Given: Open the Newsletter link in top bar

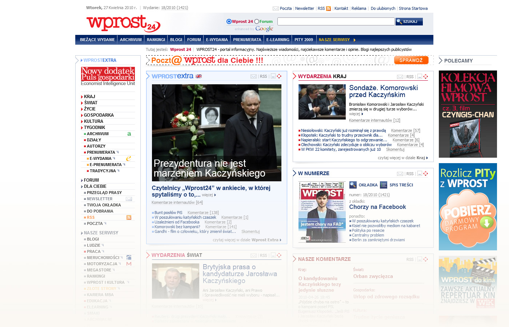Looking at the screenshot, I should (305, 8).
